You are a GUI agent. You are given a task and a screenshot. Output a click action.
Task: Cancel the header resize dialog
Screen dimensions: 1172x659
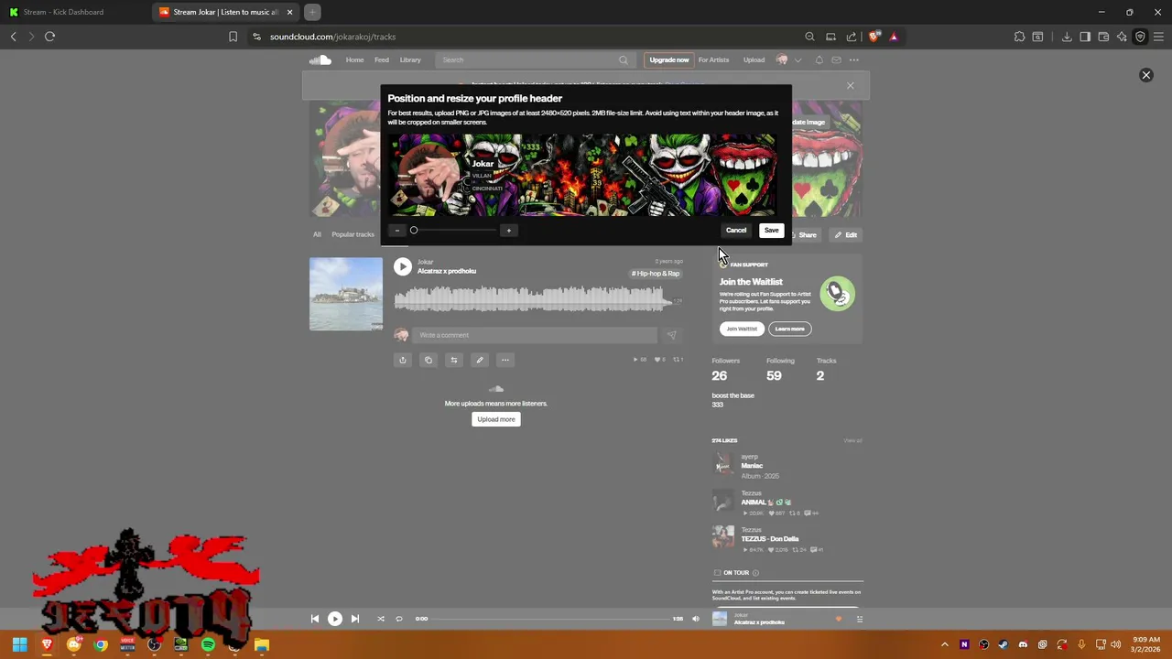coord(736,231)
